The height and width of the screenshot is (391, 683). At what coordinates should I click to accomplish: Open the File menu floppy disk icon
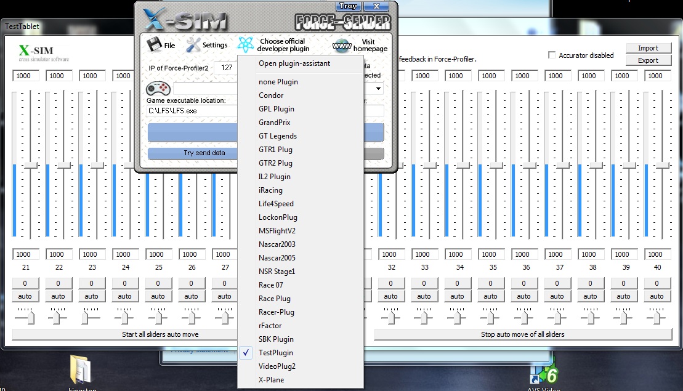tap(154, 44)
